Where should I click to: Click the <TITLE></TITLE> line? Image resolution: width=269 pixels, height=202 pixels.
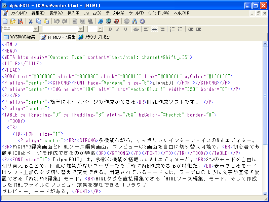[x=22, y=64]
